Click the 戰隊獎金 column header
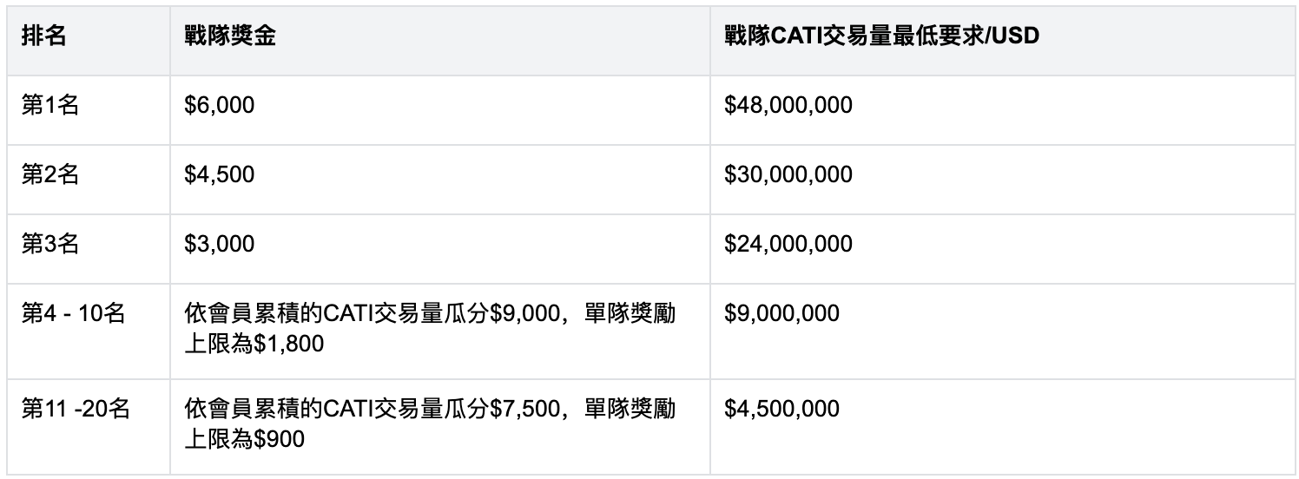The width and height of the screenshot is (1299, 479). coord(230,38)
